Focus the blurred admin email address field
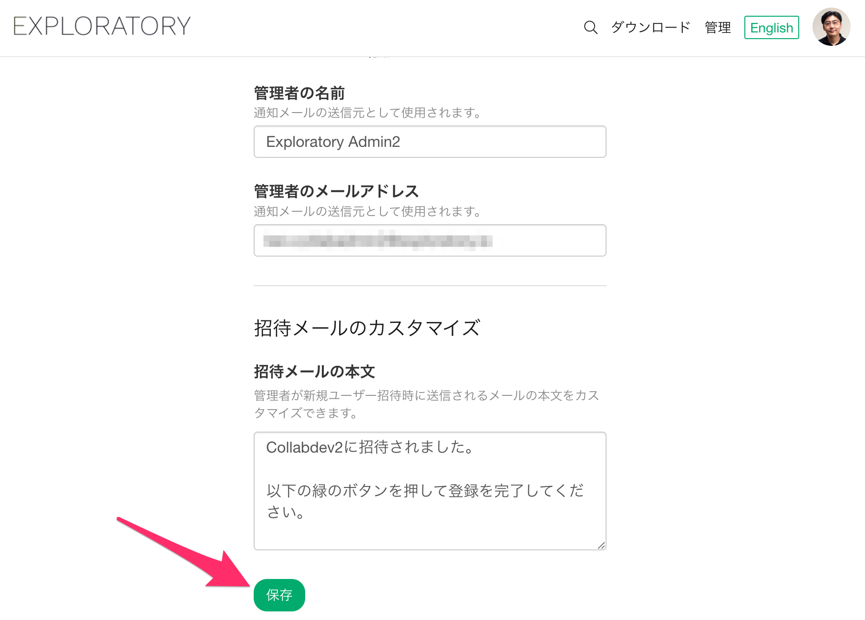 (430, 240)
